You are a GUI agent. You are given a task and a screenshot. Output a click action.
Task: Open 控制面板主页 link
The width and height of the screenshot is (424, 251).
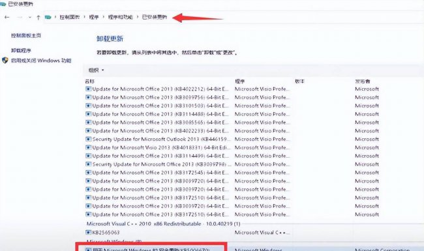click(26, 35)
